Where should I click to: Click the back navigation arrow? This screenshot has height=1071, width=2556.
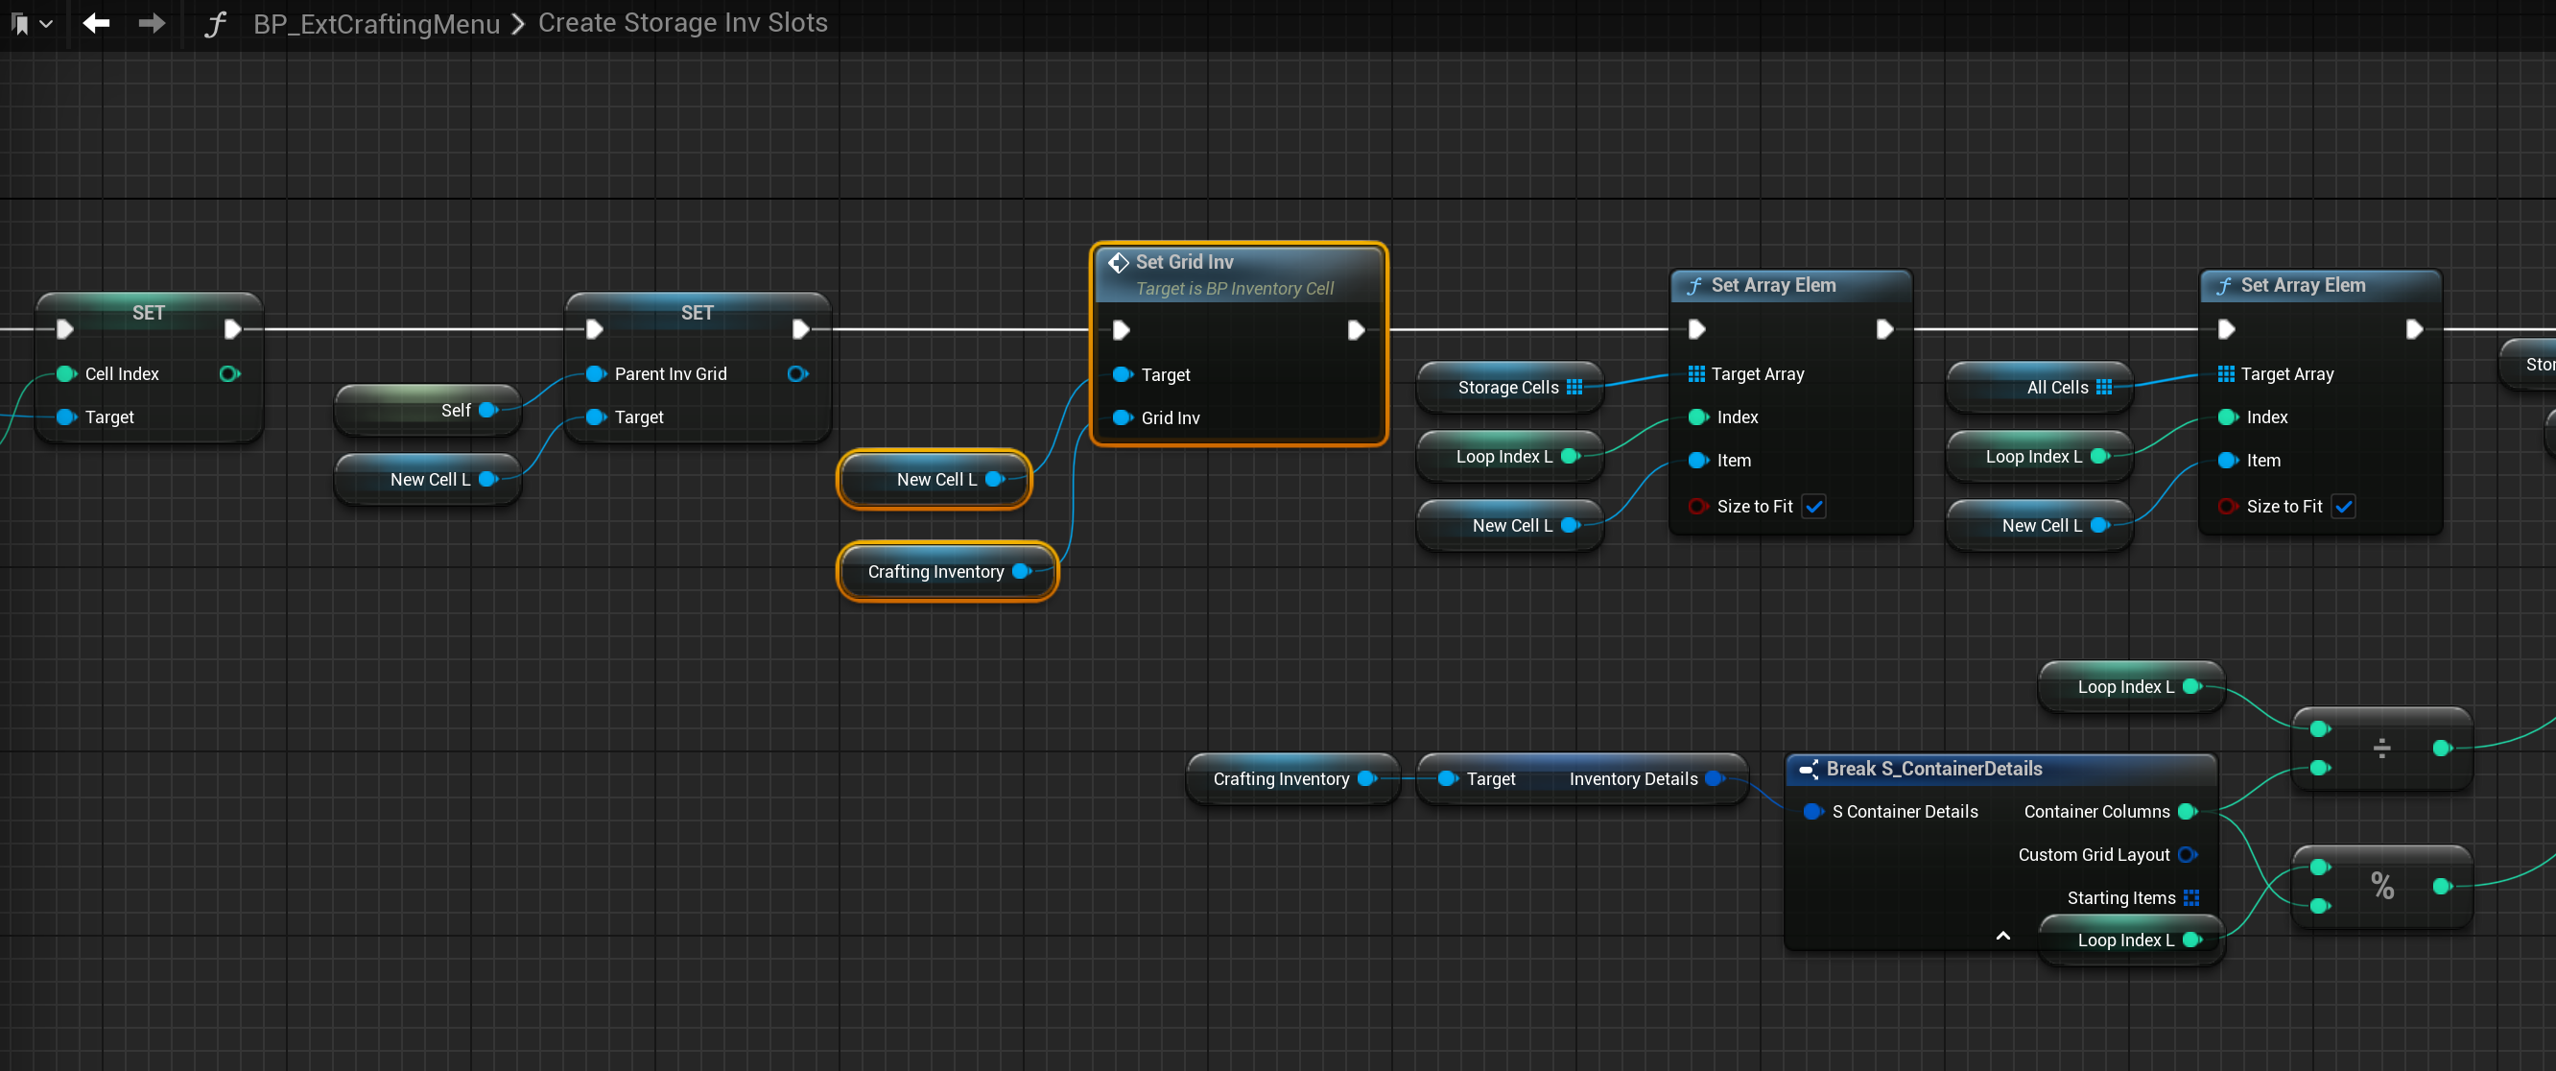point(96,23)
